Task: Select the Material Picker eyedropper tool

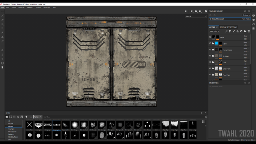Action: (x=2, y=41)
